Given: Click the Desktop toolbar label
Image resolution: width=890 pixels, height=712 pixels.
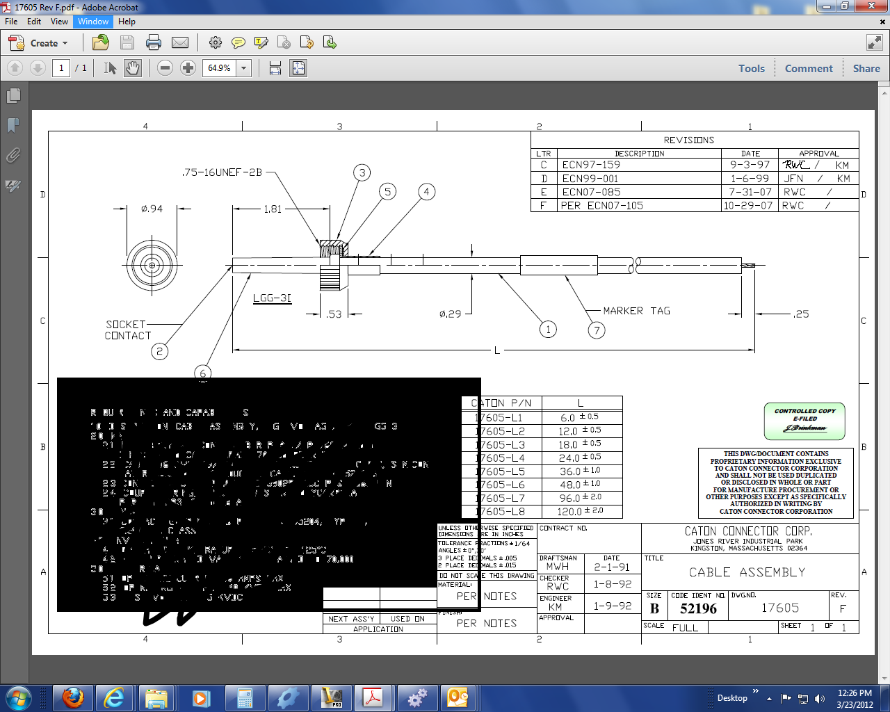Looking at the screenshot, I should click(x=732, y=698).
